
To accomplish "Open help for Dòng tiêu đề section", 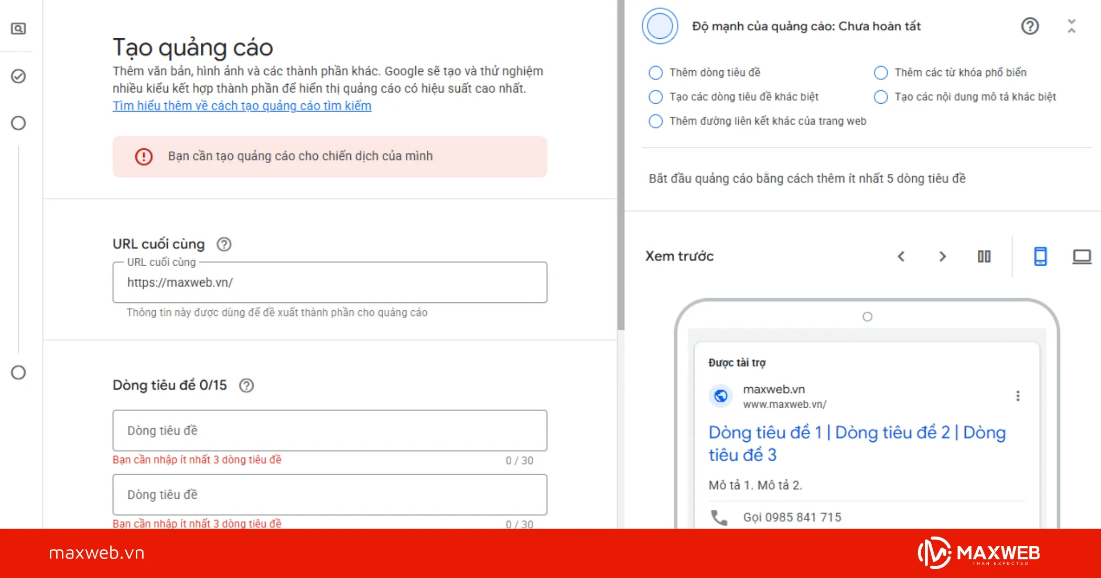I will (x=246, y=386).
